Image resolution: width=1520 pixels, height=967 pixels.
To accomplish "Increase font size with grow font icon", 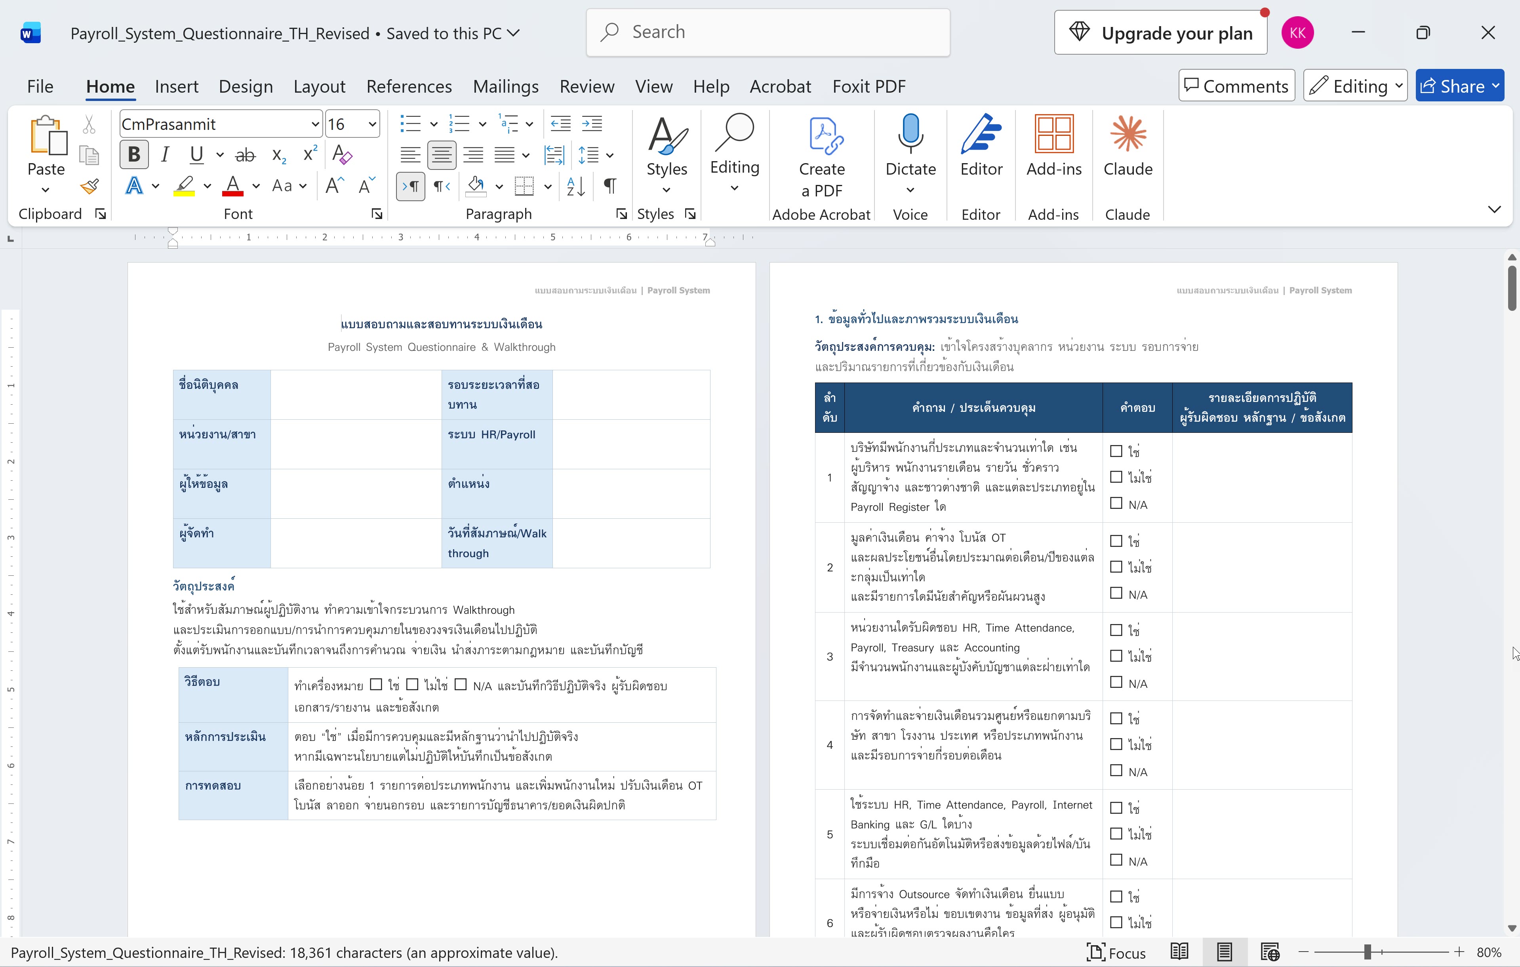I will click(x=335, y=186).
